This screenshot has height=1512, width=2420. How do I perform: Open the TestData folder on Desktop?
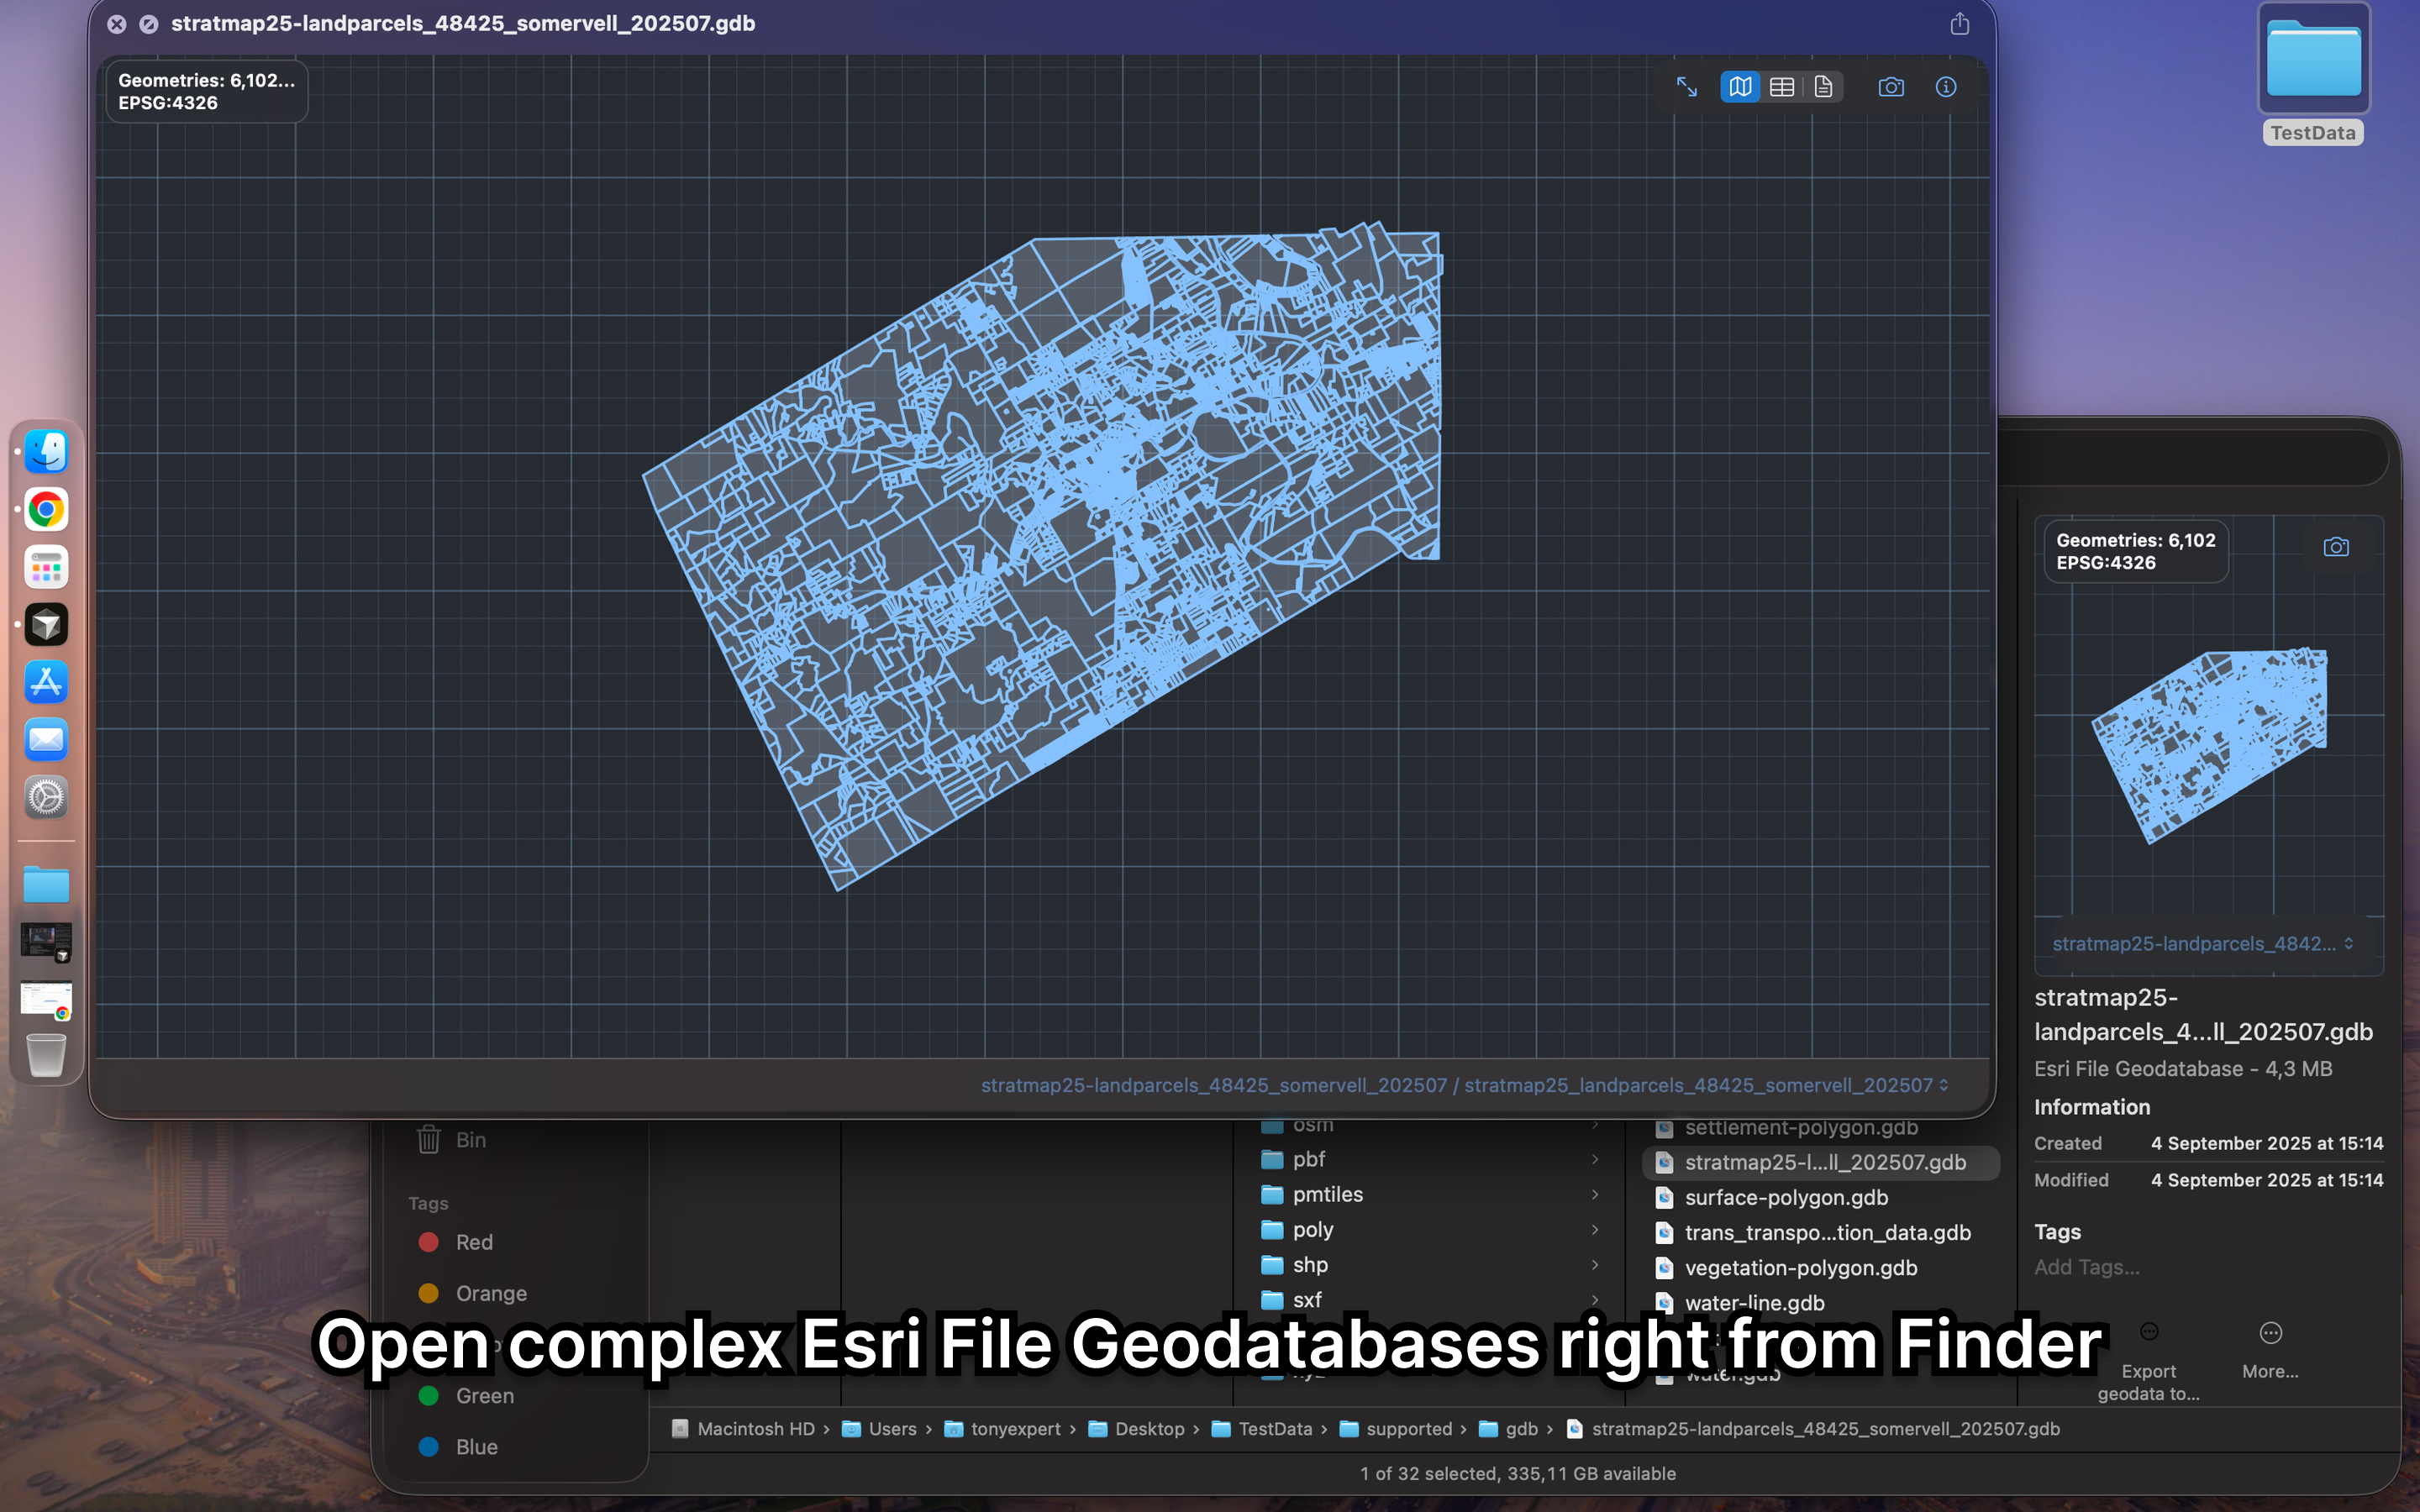pyautogui.click(x=2313, y=70)
